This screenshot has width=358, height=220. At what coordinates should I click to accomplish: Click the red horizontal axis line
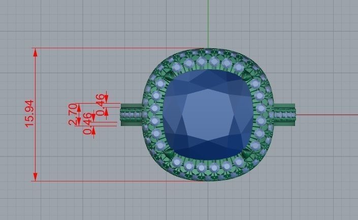pyautogui.click(x=327, y=115)
